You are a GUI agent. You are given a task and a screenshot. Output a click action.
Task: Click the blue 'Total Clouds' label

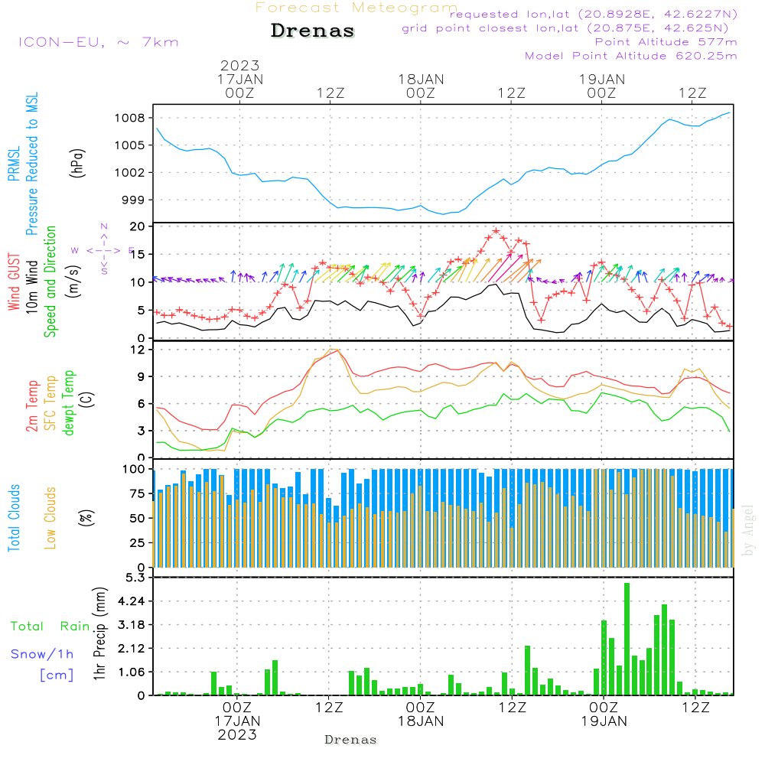click(14, 518)
